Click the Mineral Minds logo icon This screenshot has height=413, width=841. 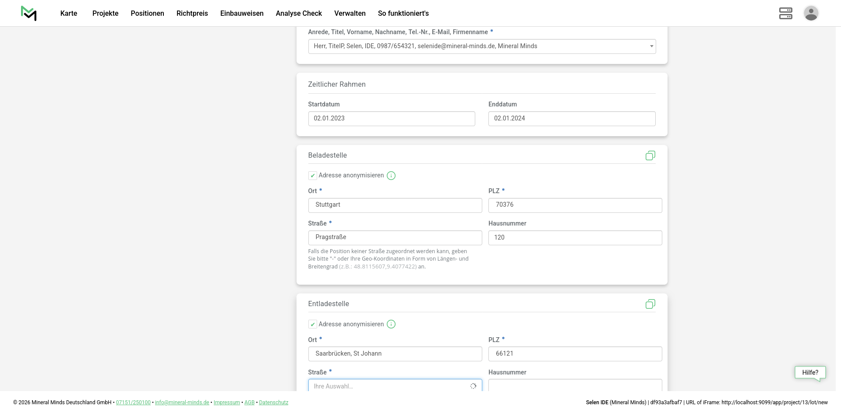pyautogui.click(x=29, y=13)
